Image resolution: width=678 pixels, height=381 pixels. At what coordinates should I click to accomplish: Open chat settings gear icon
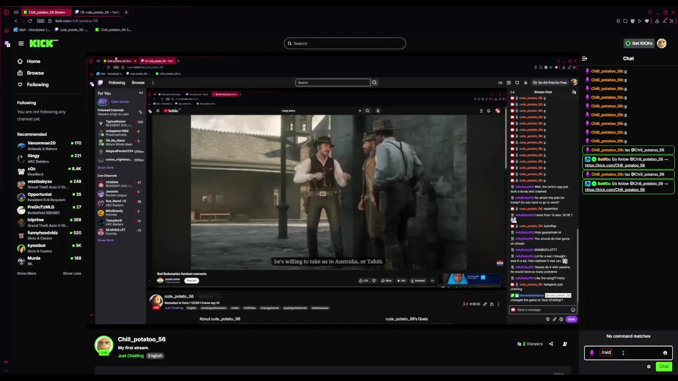click(649, 367)
